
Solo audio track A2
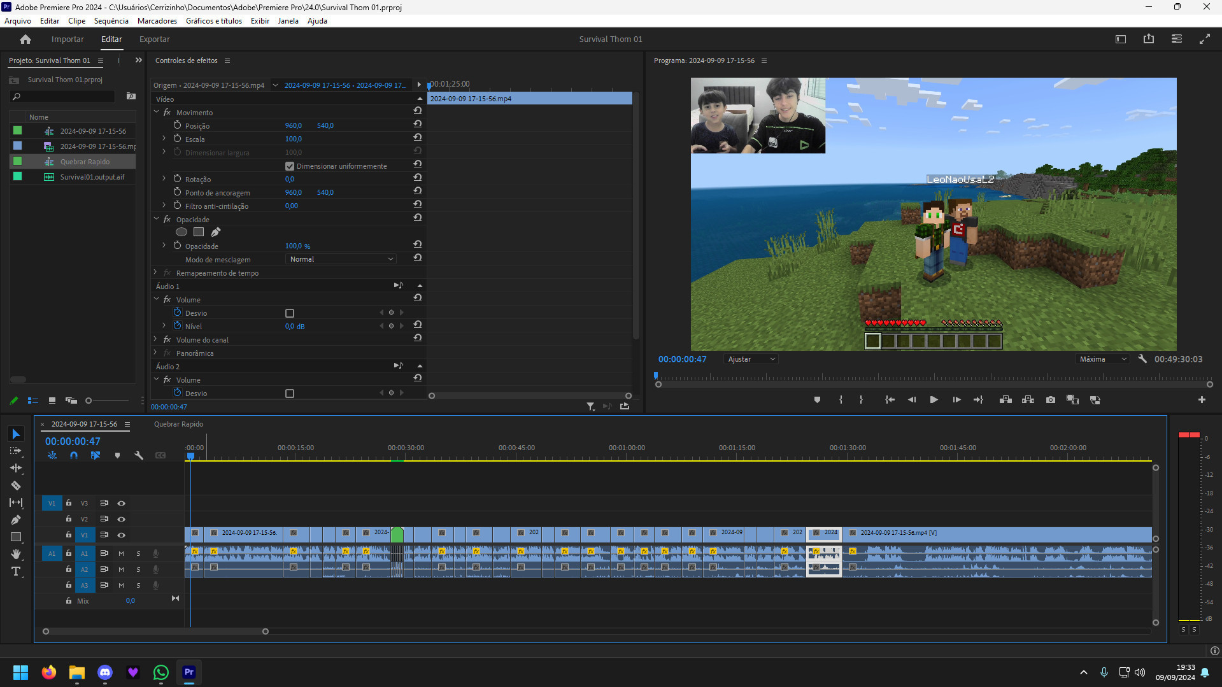(138, 569)
